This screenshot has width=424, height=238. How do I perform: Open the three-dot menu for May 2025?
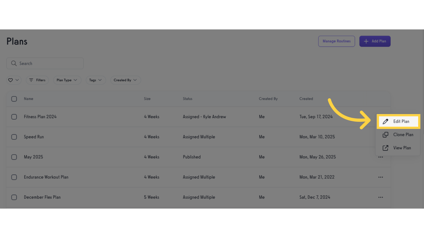[x=381, y=157]
